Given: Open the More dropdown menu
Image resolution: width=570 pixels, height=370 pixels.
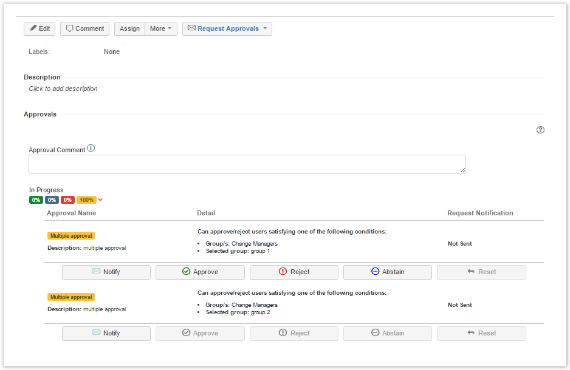Looking at the screenshot, I should pos(160,29).
